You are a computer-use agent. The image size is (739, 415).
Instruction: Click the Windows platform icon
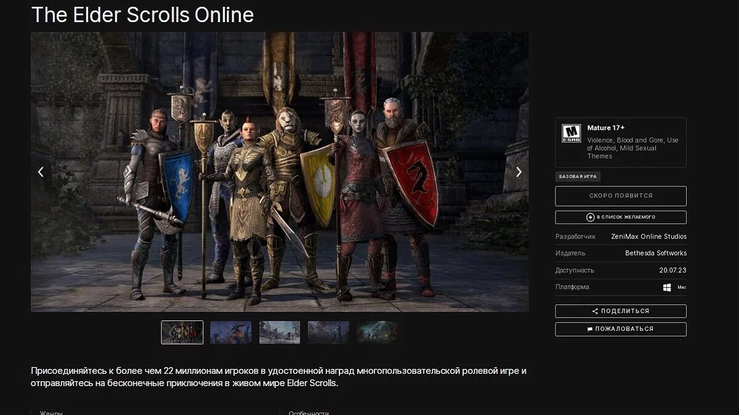point(667,287)
